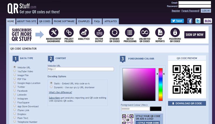This screenshot has width=215, height=124.
Task: Open the What's the difference link
Action: (60, 92)
